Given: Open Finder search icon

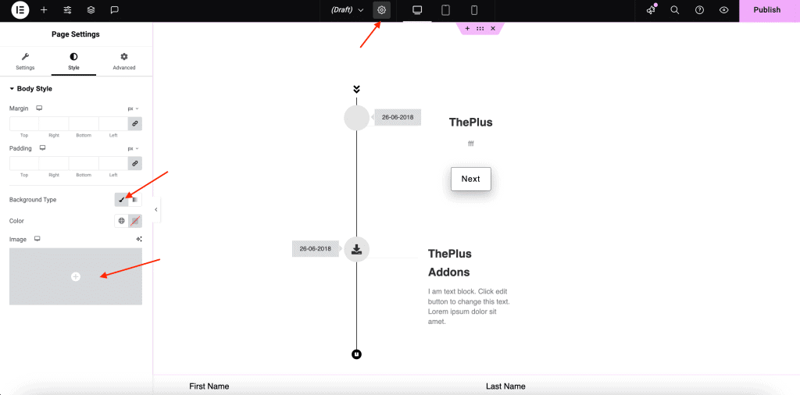Looking at the screenshot, I should point(675,10).
